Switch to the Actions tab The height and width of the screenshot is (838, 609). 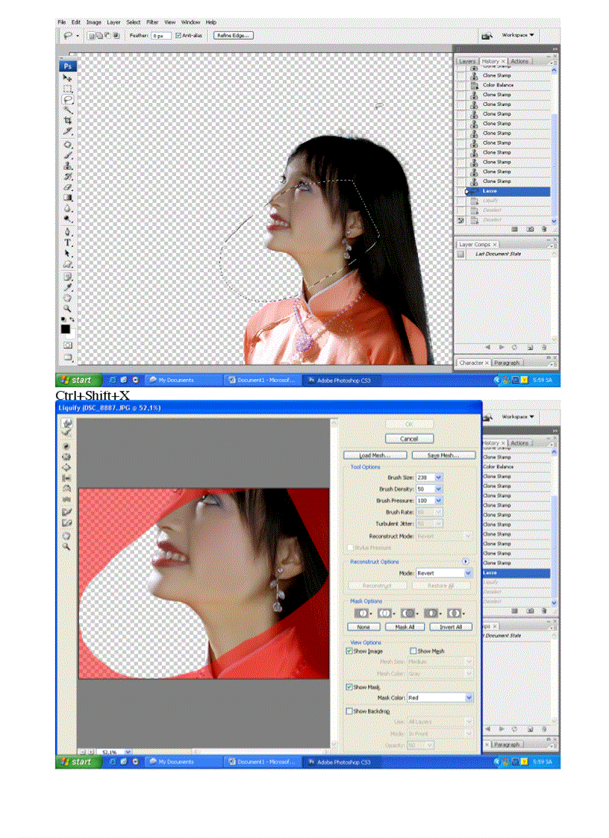coord(519,61)
